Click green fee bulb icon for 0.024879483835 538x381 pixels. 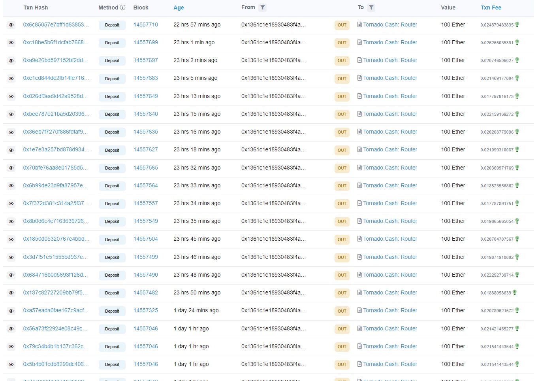[517, 25]
